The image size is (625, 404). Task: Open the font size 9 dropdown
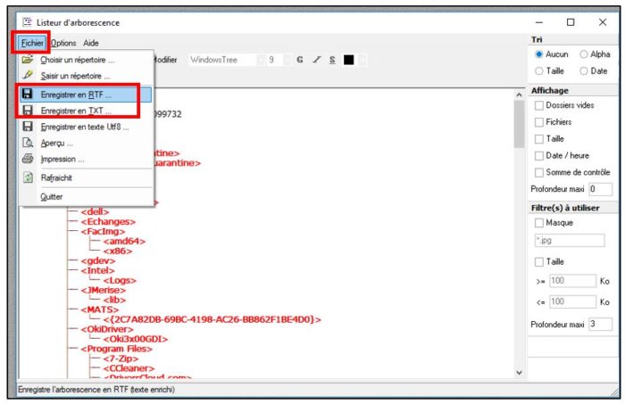pyautogui.click(x=275, y=60)
